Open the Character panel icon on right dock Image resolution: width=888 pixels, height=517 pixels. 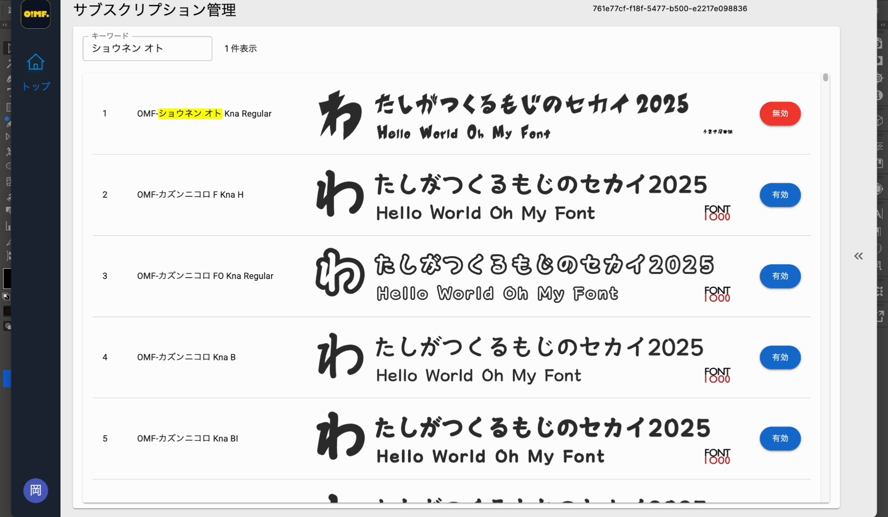tap(880, 214)
